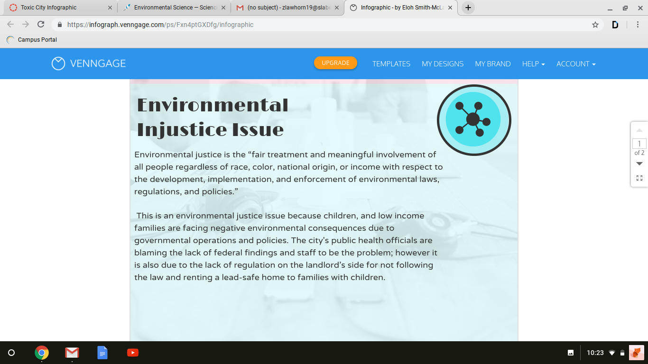Go to next page with down arrow
Screen dimensions: 648x364
[639, 164]
